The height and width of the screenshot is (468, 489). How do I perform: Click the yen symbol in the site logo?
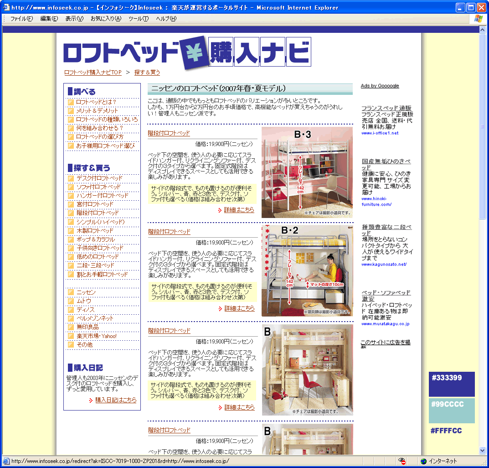pyautogui.click(x=194, y=52)
